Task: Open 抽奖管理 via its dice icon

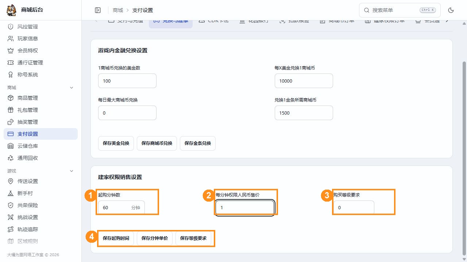Action: [11, 122]
